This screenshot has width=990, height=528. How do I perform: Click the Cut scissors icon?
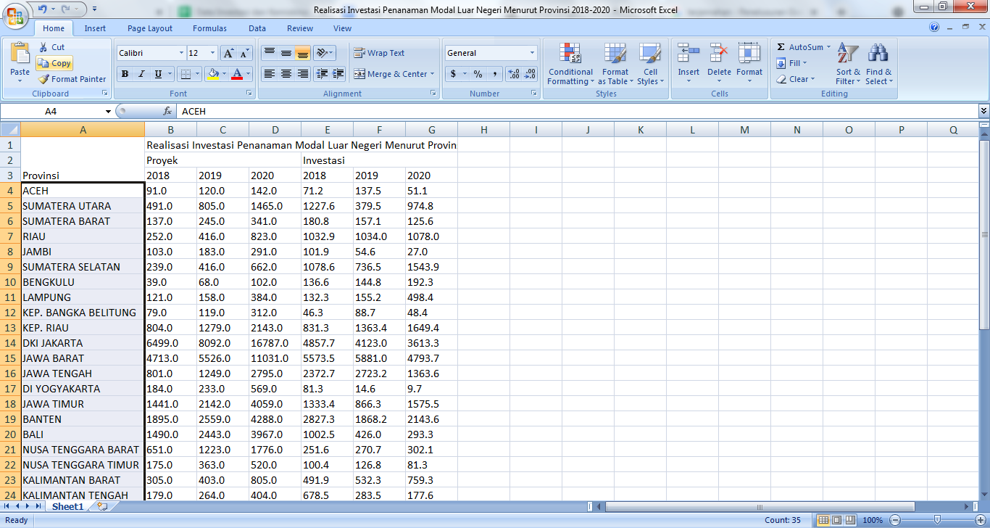43,47
